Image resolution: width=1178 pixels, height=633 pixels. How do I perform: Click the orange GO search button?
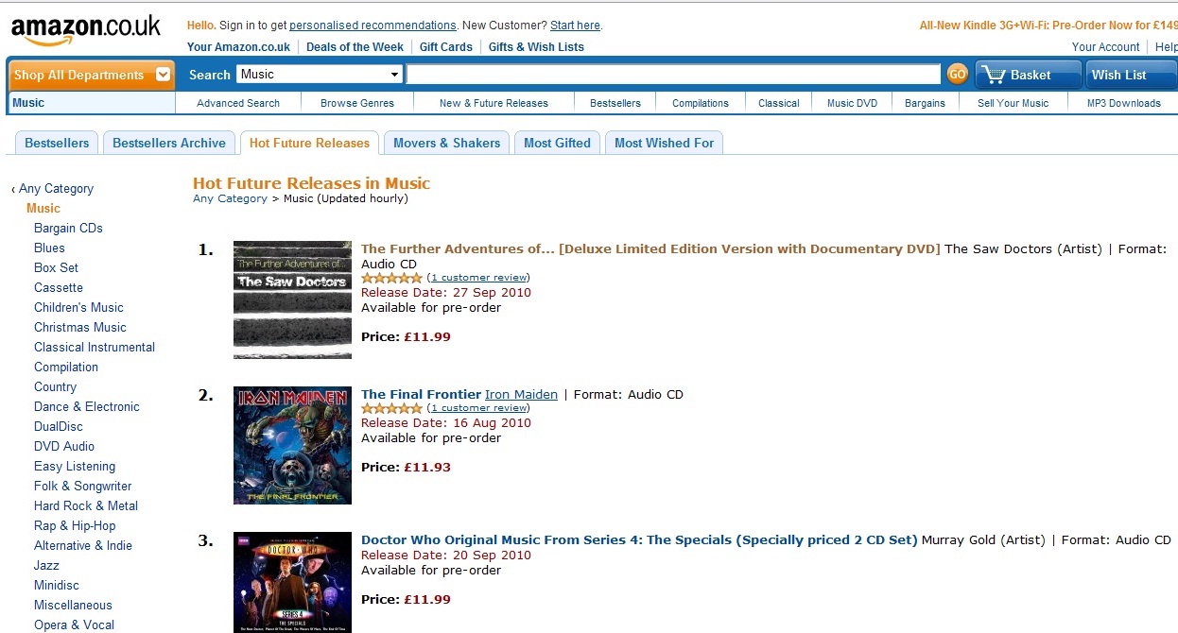pos(958,75)
